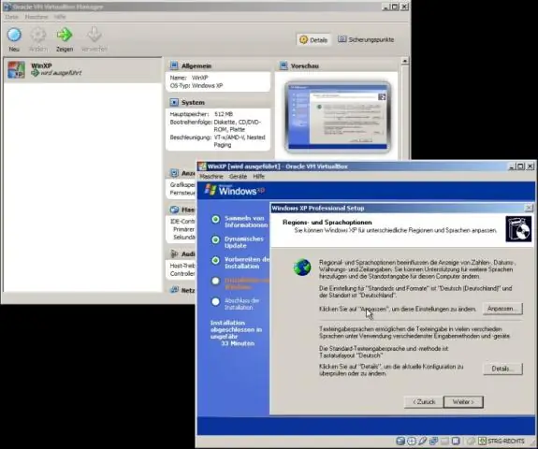Click the Zeigen green arrow icon
Viewport: 538px width, 449px height.
(65, 35)
